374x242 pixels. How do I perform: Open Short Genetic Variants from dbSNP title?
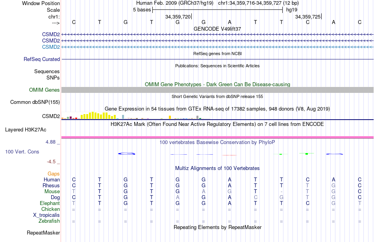tap(217, 96)
